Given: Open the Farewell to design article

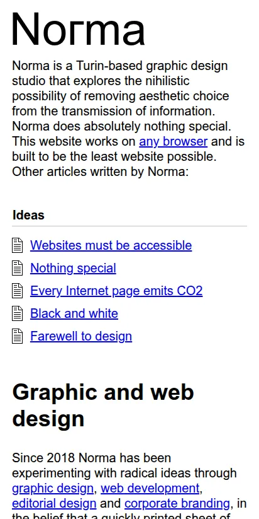Looking at the screenshot, I should pyautogui.click(x=81, y=336).
